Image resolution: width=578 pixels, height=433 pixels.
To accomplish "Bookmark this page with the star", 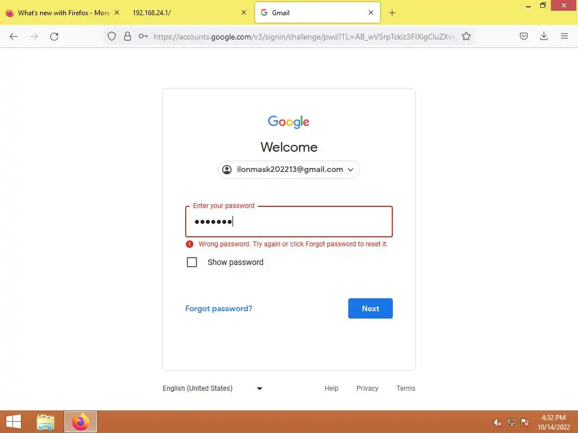I will click(466, 36).
